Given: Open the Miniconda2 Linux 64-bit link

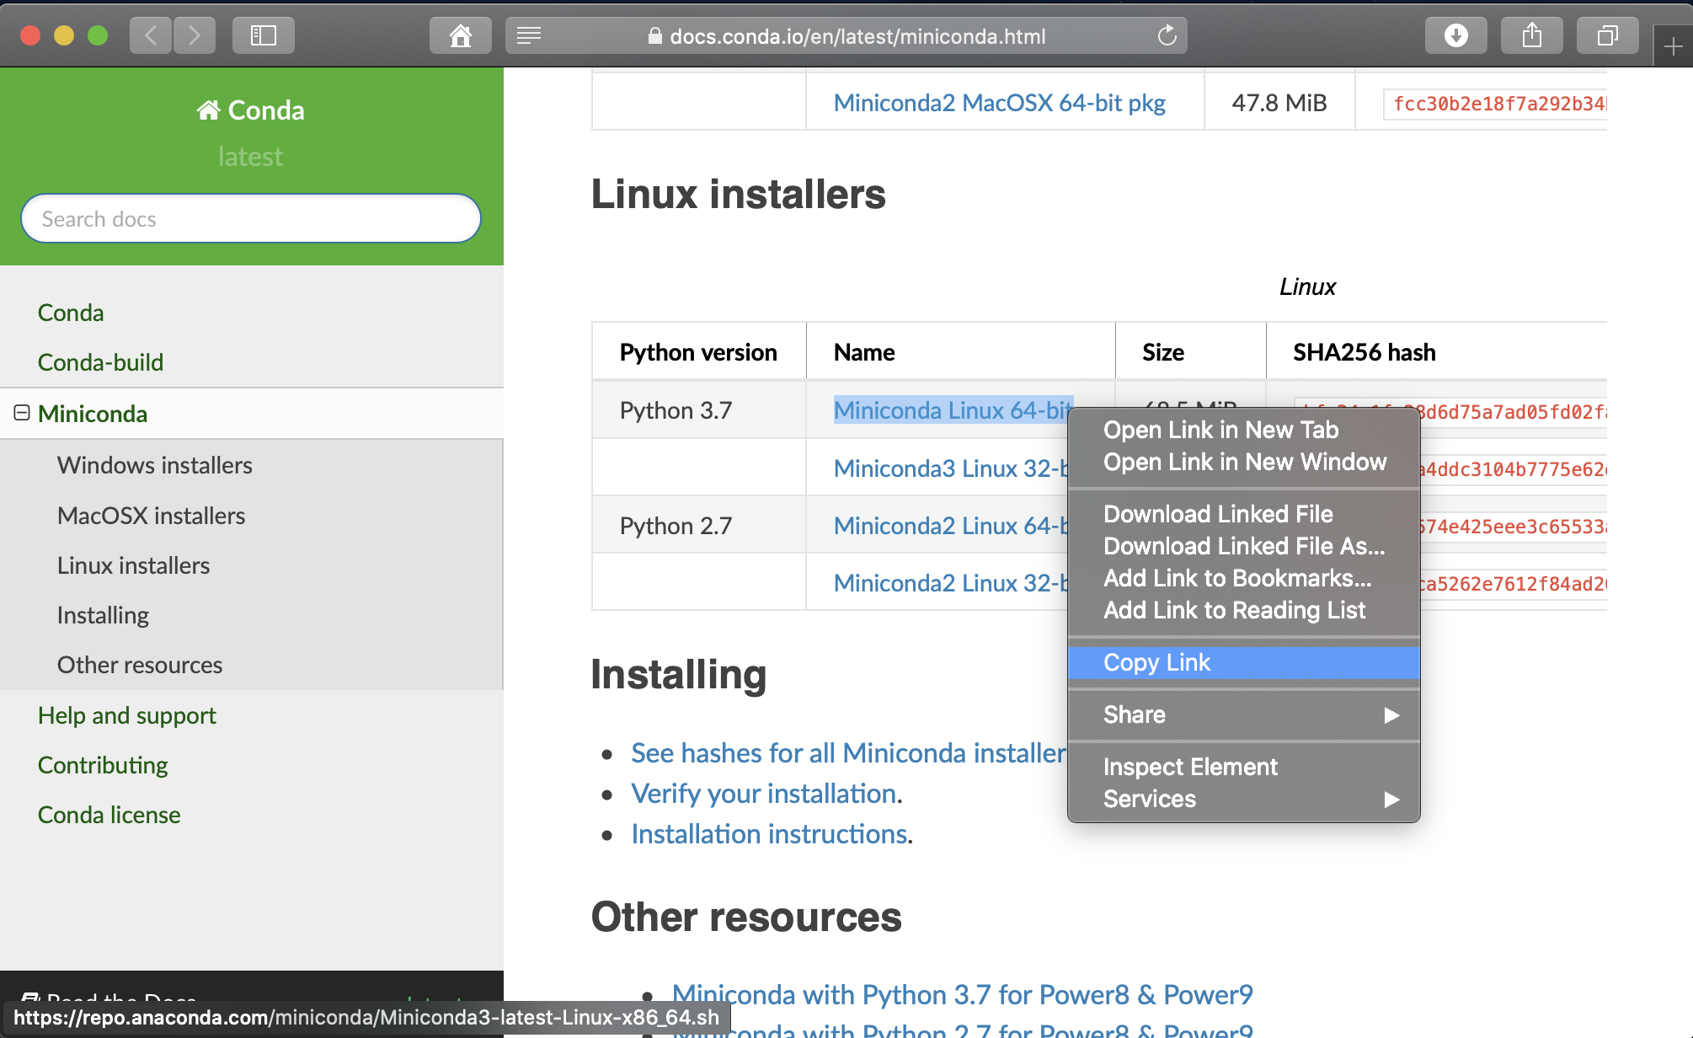Looking at the screenshot, I should 950,526.
